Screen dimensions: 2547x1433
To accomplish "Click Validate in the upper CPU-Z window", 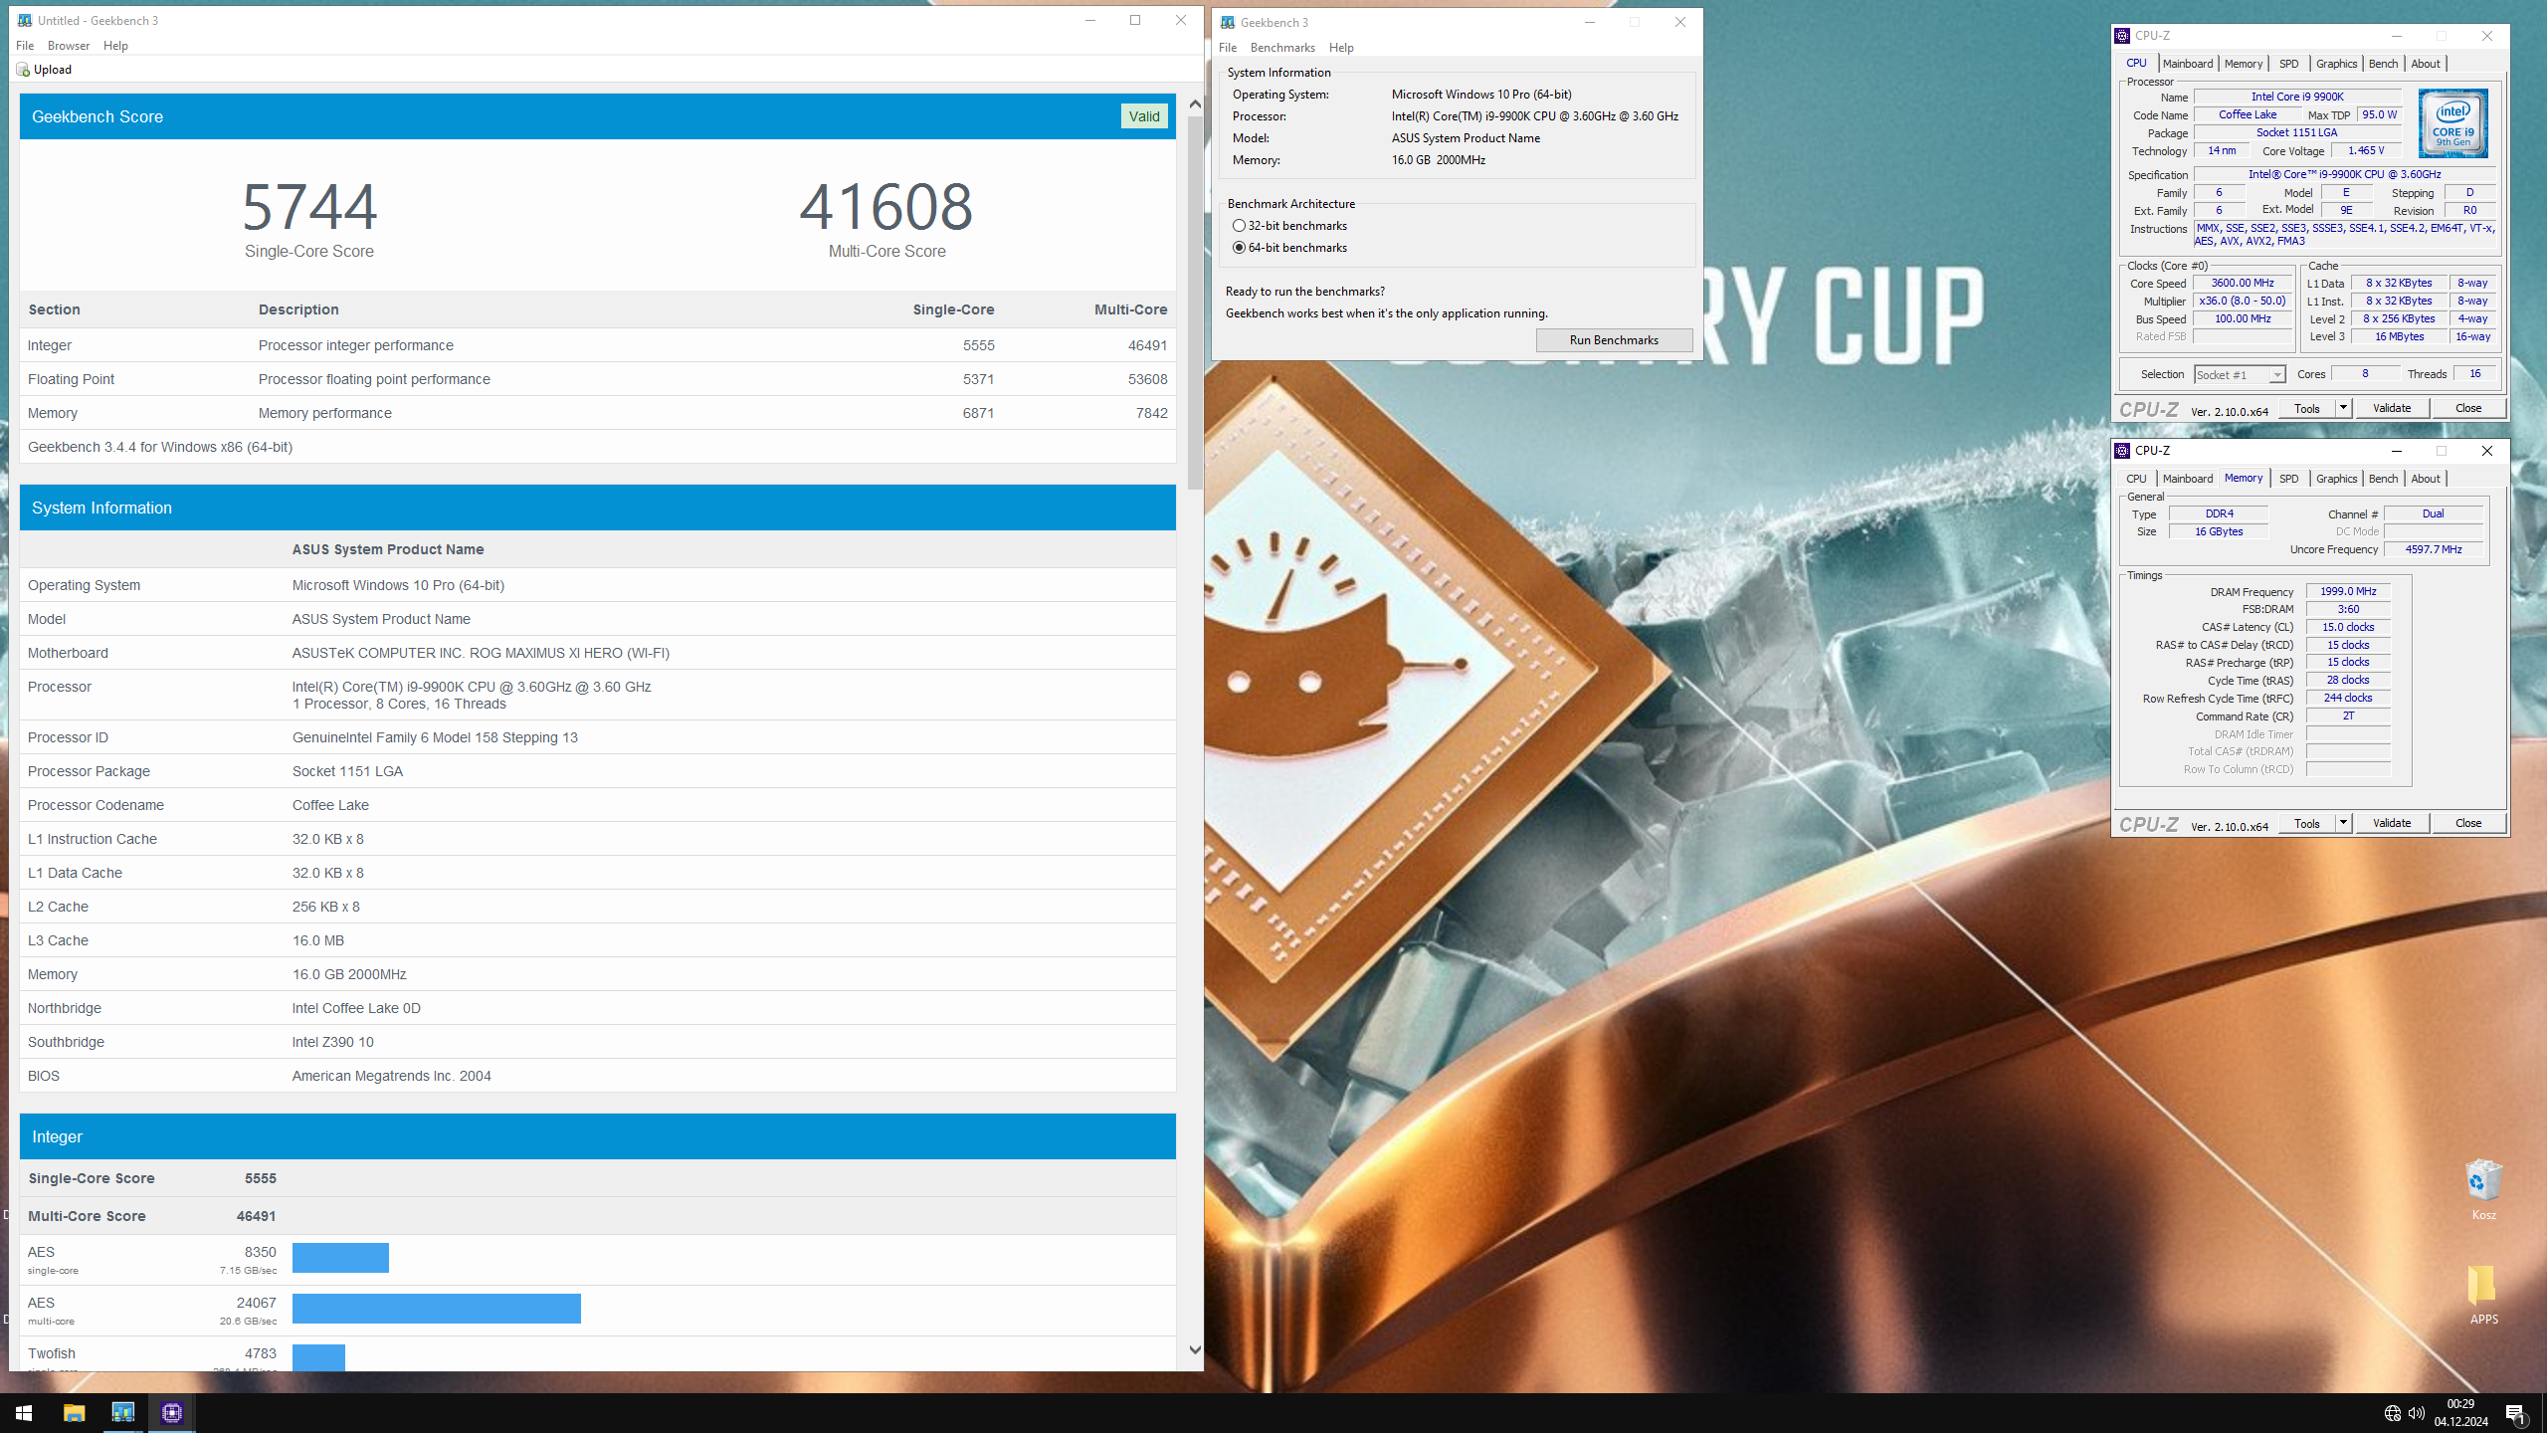I will pos(2392,408).
